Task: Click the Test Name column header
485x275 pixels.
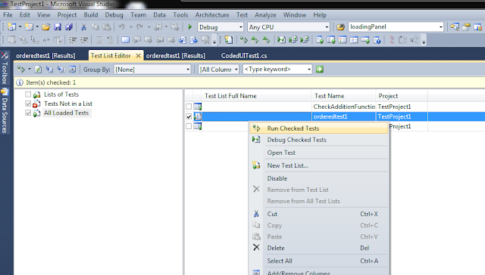Action: point(343,96)
